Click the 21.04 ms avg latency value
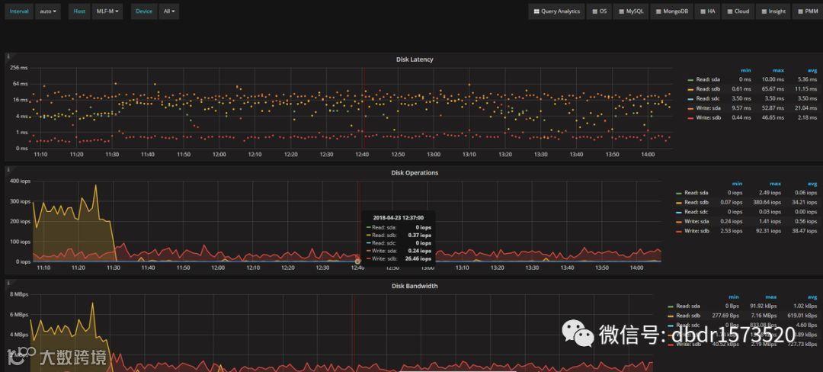The image size is (823, 372). (807, 108)
